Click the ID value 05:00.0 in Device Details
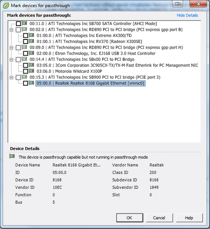This screenshot has width=210, height=229. click(60, 172)
